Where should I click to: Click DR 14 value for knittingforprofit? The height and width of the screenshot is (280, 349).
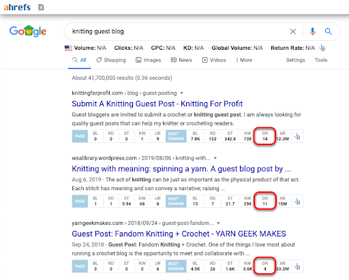click(x=265, y=139)
